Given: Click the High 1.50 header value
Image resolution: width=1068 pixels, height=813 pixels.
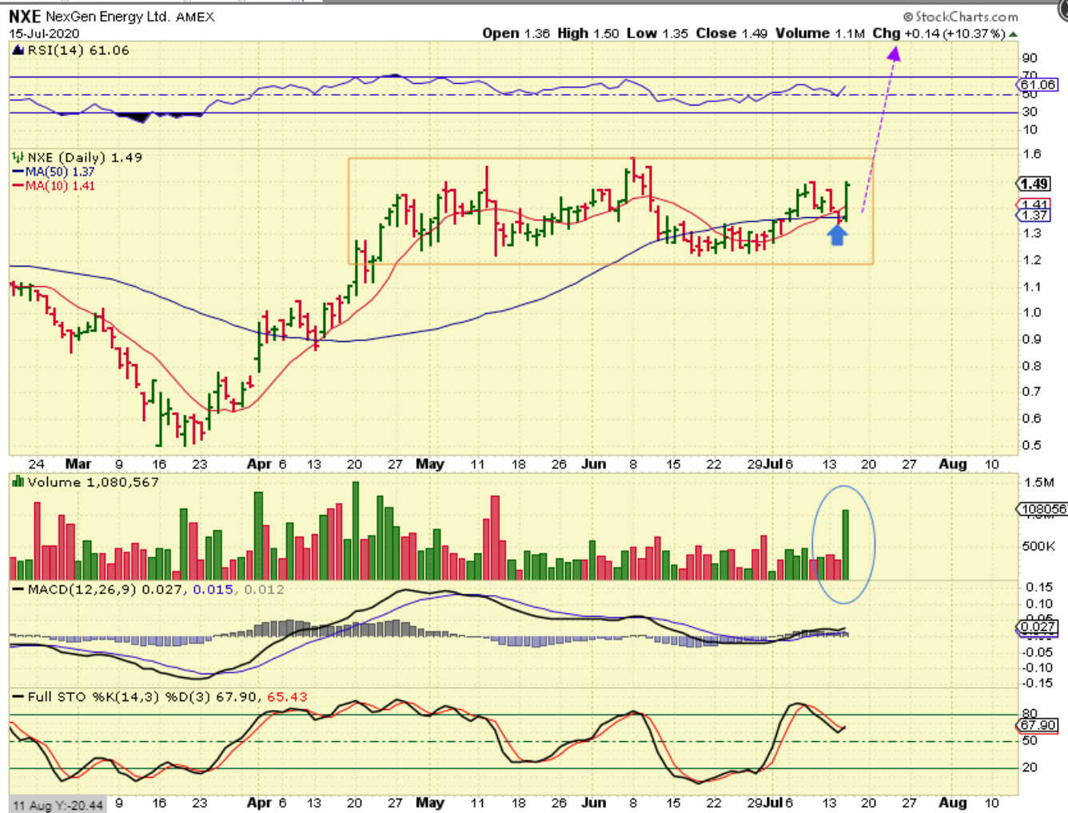Looking at the screenshot, I should click(x=588, y=34).
